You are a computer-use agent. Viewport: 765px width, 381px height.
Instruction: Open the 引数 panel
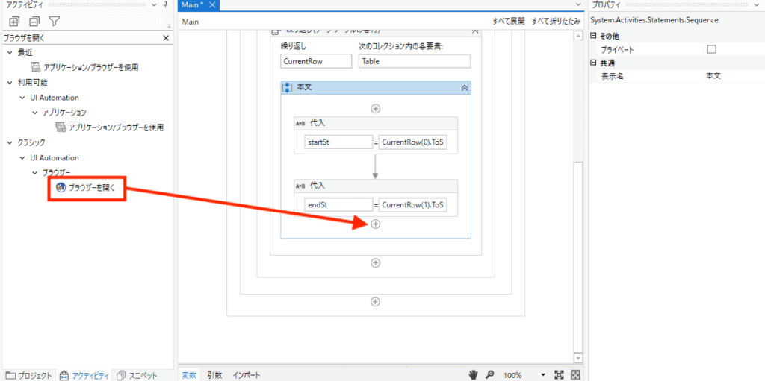(214, 375)
